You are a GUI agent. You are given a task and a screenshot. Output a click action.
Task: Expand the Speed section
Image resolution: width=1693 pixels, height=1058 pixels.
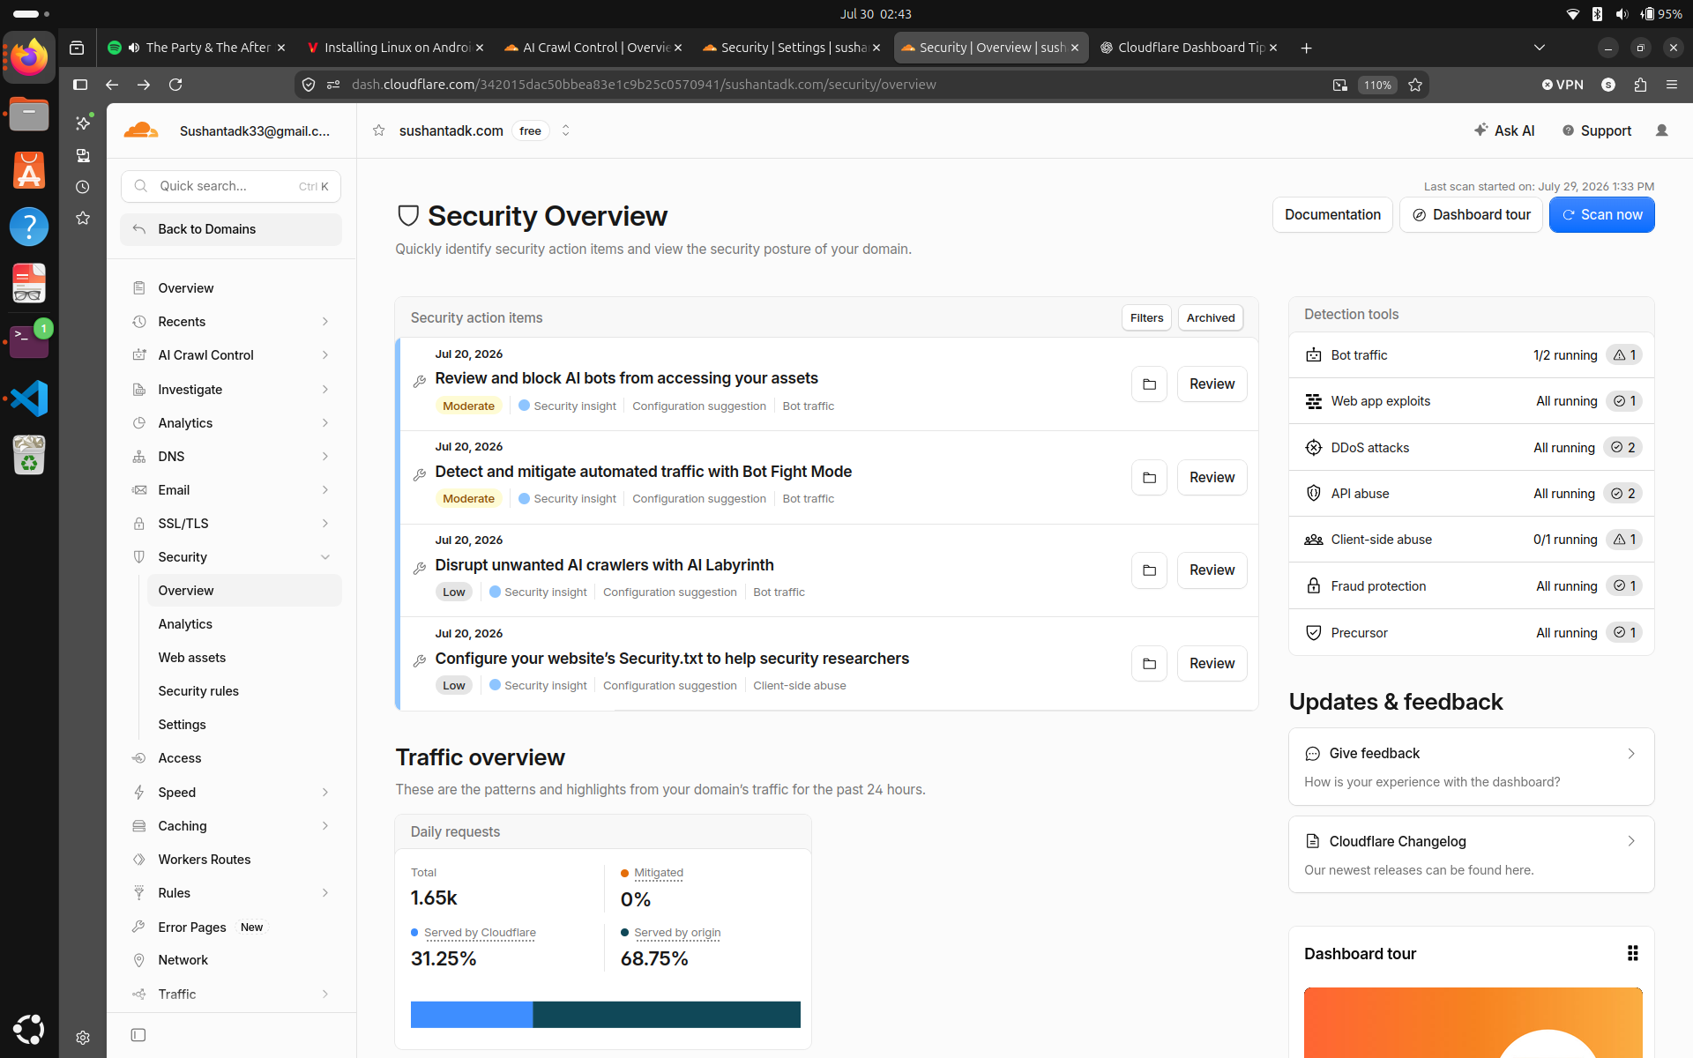point(233,793)
